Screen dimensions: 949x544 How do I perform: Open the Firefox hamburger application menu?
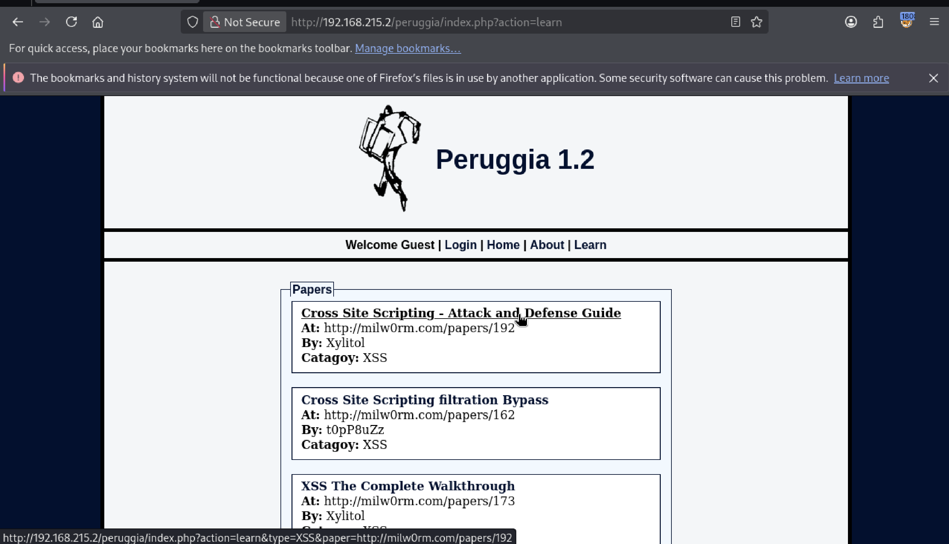click(934, 22)
